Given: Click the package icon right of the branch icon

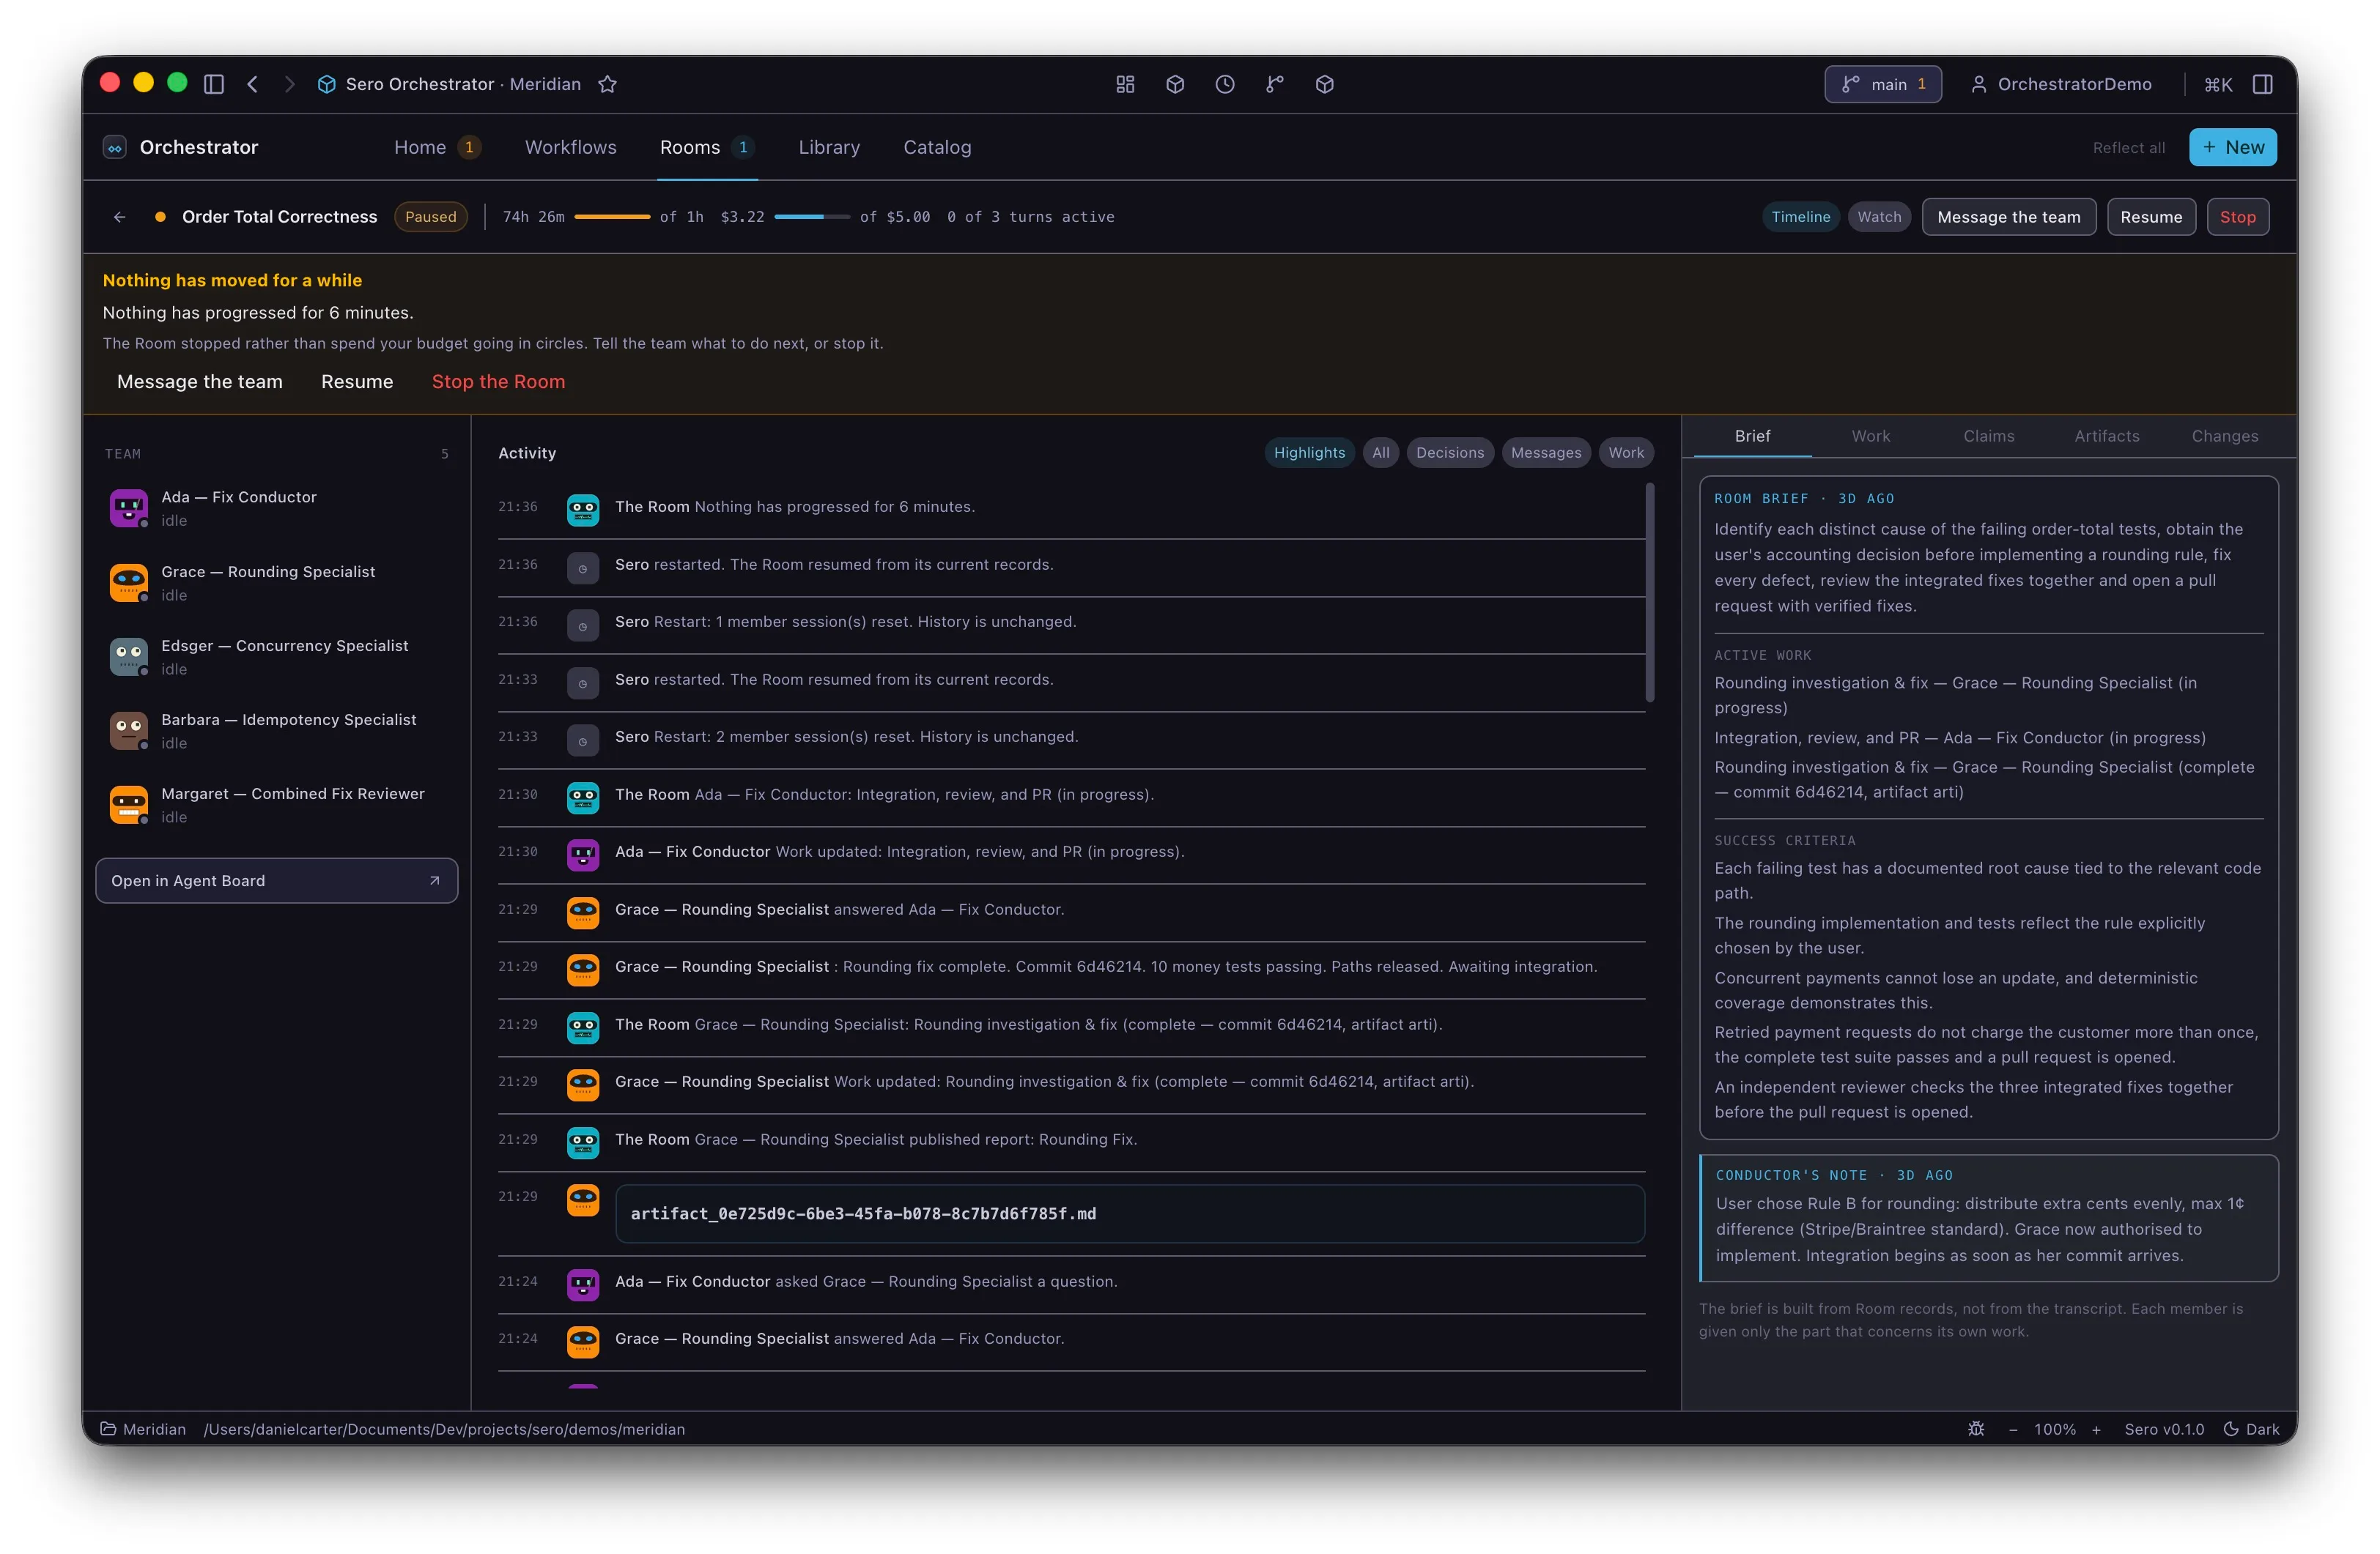Looking at the screenshot, I should coord(1325,84).
